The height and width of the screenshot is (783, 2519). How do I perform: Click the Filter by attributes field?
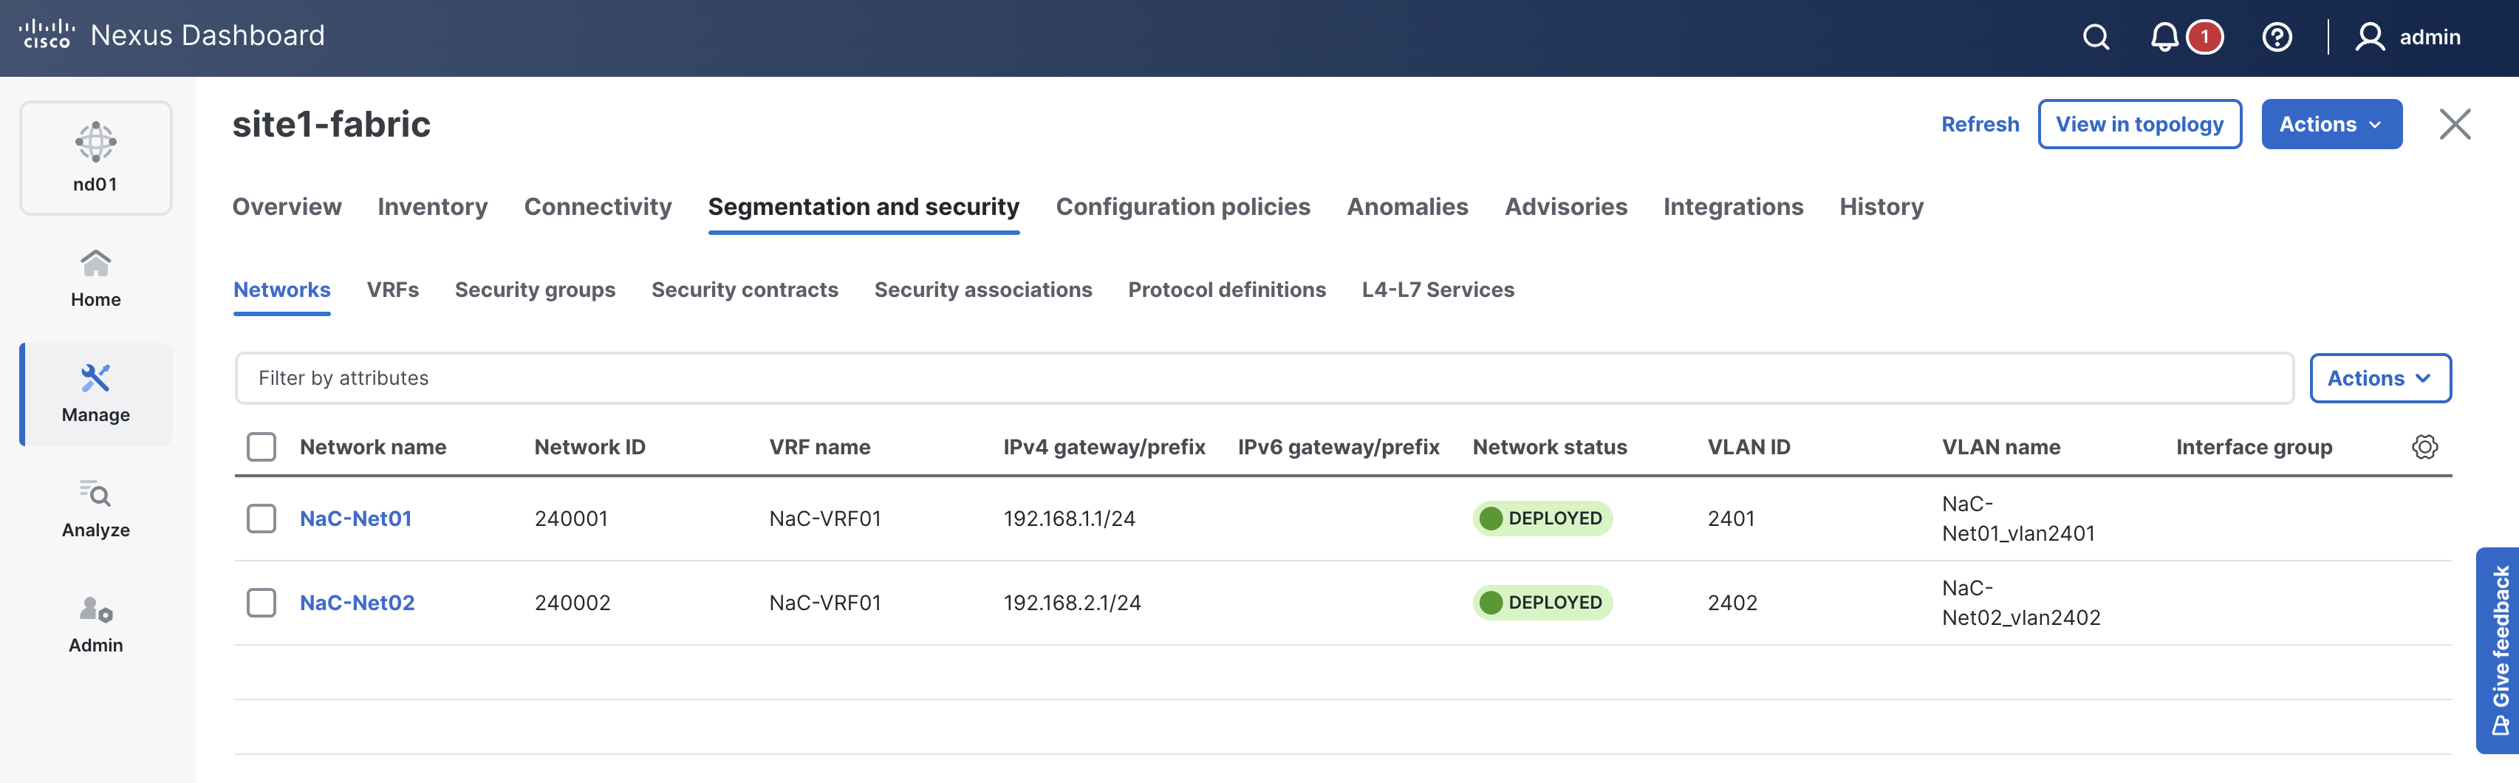(x=1262, y=378)
